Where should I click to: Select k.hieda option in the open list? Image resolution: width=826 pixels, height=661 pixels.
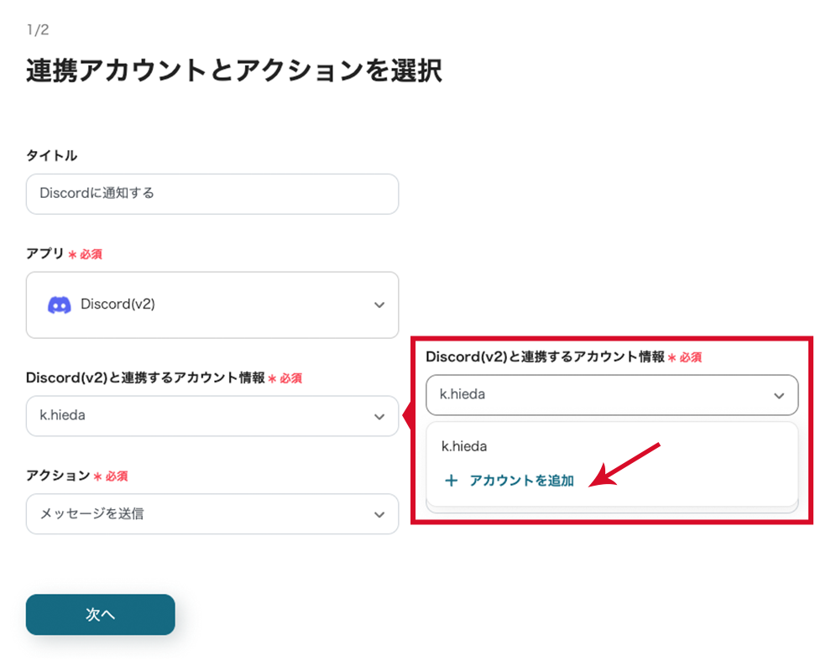pos(464,446)
